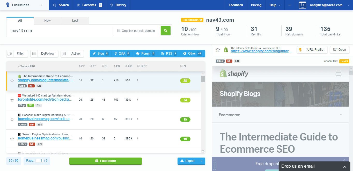Open the Export options arrow
Image resolution: width=353 pixels, height=171 pixels.
click(x=202, y=161)
